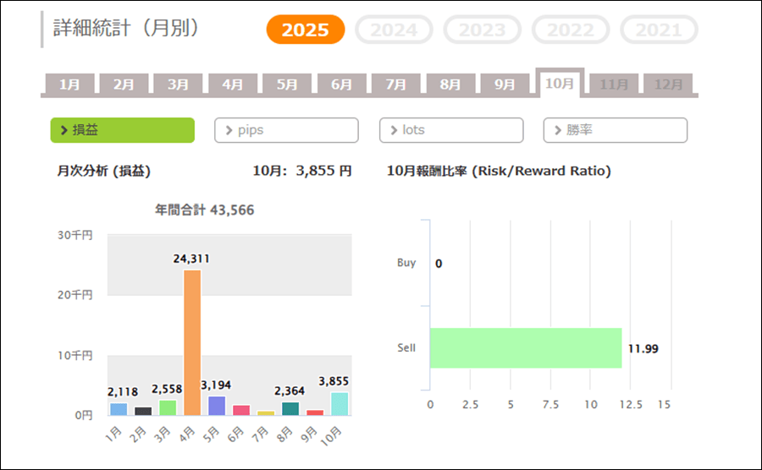Image resolution: width=762 pixels, height=470 pixels.
Task: Switch to the pips view button
Action: [x=287, y=130]
